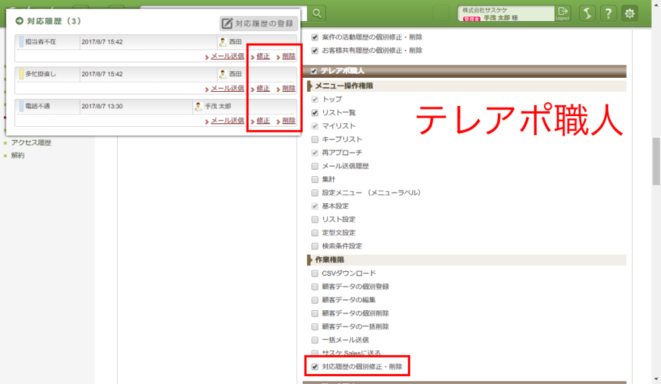Click 修正 link for the 担当者不在 entry
661x384 pixels.
tap(262, 56)
